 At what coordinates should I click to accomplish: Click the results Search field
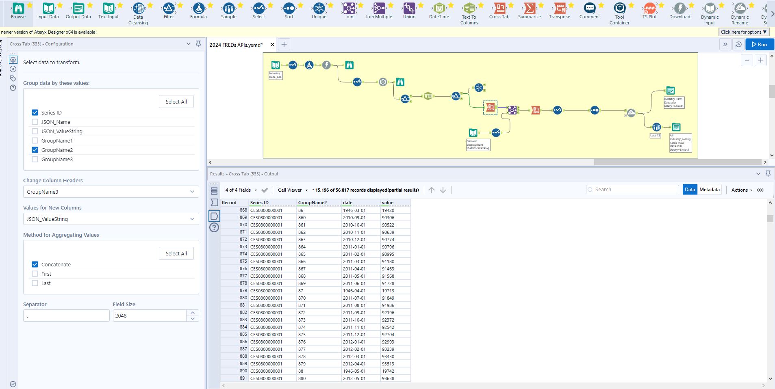tap(632, 189)
